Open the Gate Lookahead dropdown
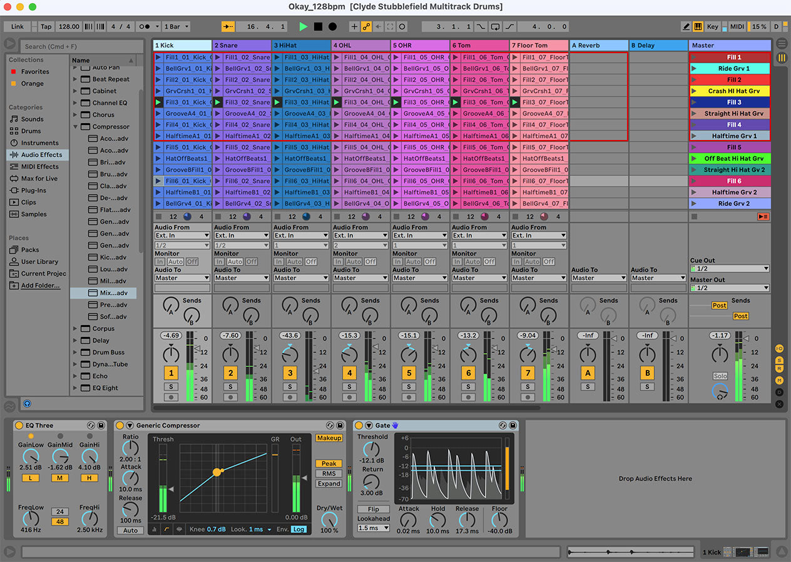Screen dimensions: 791x562 pos(373,528)
